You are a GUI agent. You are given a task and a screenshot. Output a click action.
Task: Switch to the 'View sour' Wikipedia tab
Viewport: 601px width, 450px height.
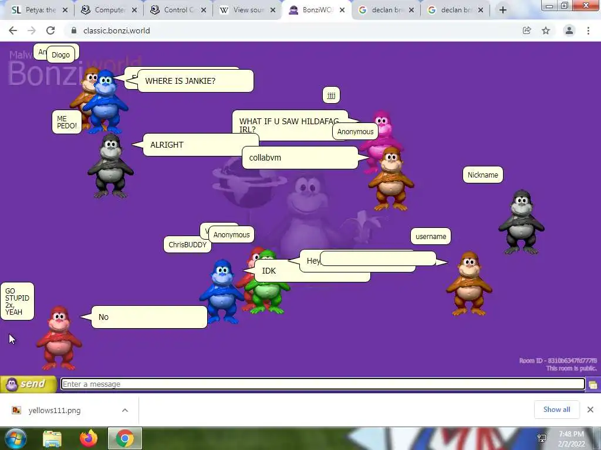coord(241,10)
